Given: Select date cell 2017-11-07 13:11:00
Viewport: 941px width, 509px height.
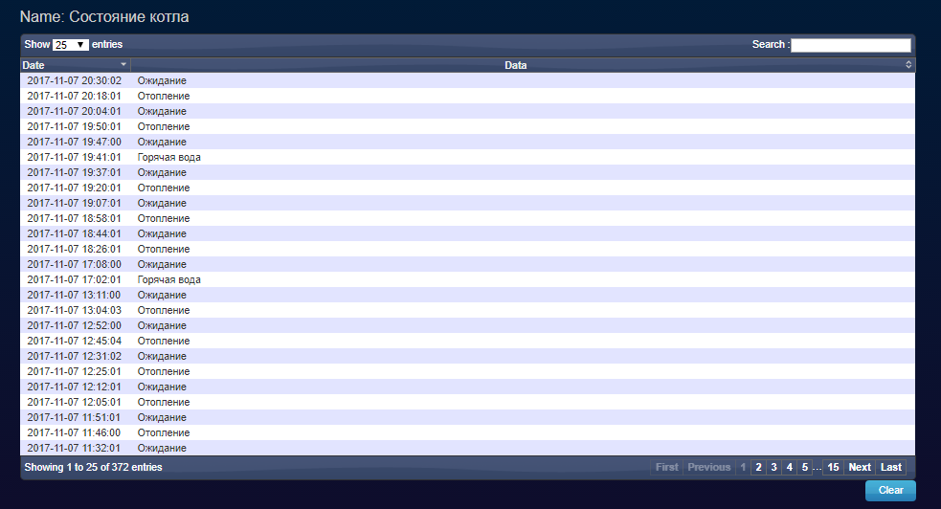Looking at the screenshot, I should tap(75, 295).
